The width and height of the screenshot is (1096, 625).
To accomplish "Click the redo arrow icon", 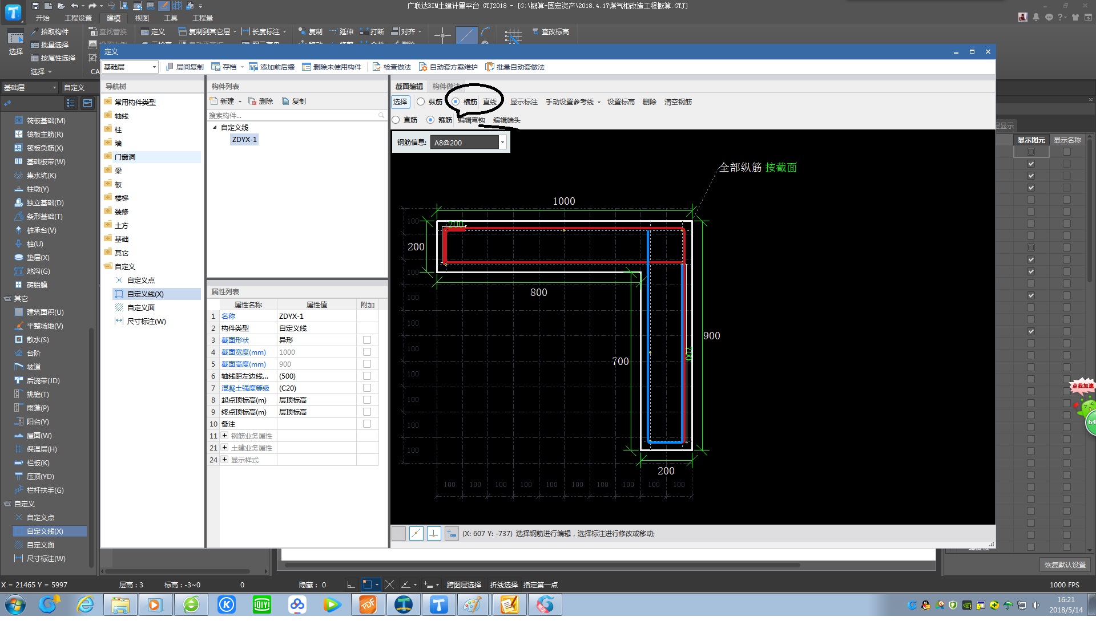I will pyautogui.click(x=92, y=6).
